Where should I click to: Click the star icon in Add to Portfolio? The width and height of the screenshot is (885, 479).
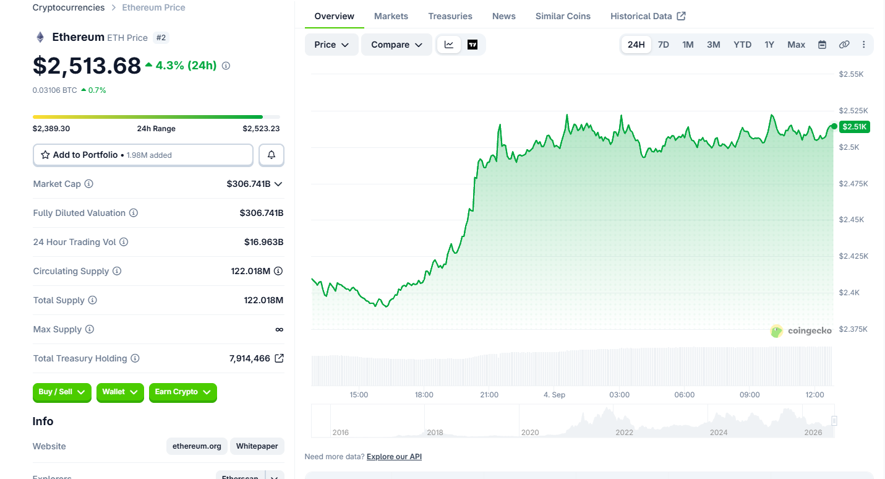tap(45, 155)
